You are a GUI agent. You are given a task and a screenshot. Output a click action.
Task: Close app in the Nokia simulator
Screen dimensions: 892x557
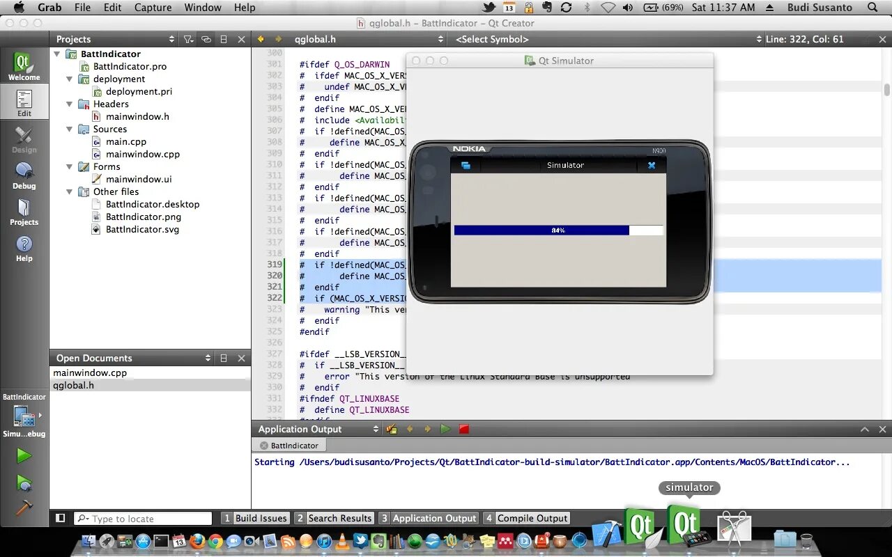652,165
